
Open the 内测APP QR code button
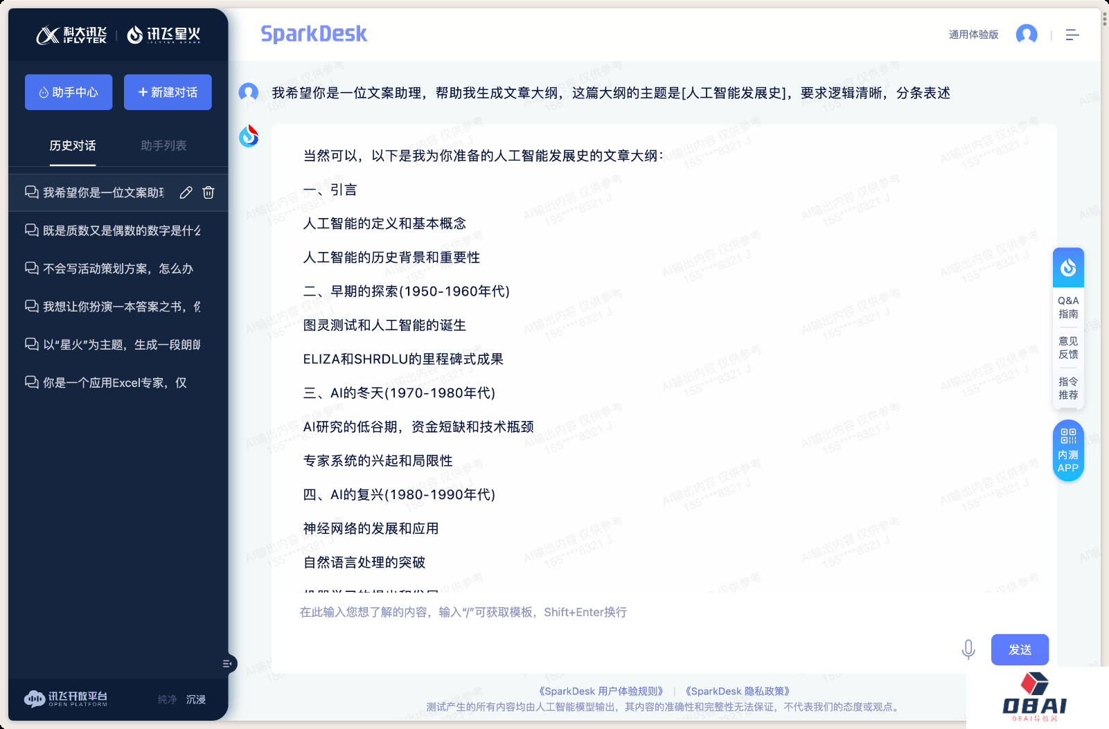coord(1068,451)
